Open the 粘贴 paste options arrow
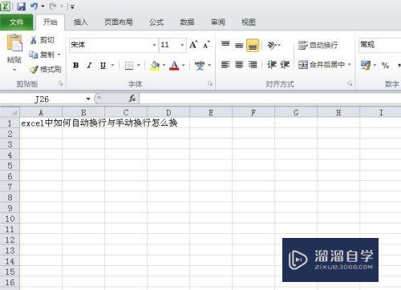 [14, 70]
